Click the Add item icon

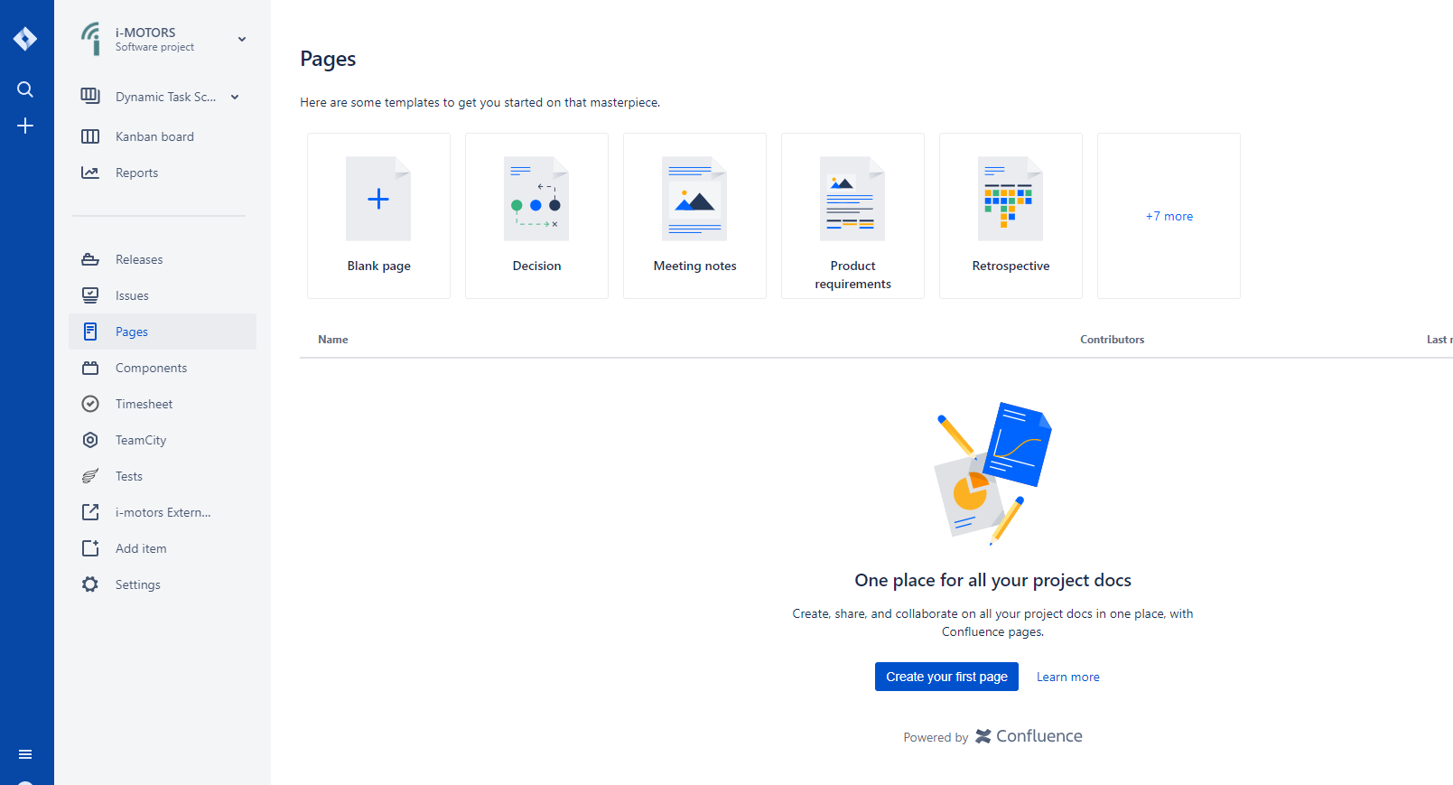point(90,548)
